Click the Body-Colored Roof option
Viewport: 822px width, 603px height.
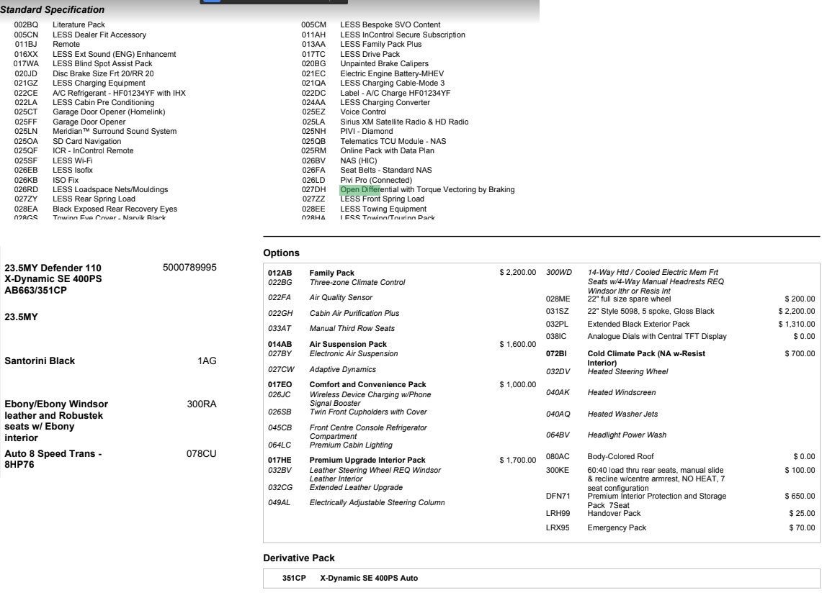coord(620,457)
